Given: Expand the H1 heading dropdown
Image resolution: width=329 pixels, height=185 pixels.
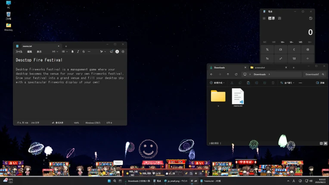Looking at the screenshot, I should [55, 52].
